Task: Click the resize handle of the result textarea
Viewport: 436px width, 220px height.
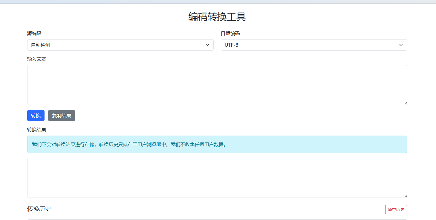Action: pyautogui.click(x=406, y=196)
